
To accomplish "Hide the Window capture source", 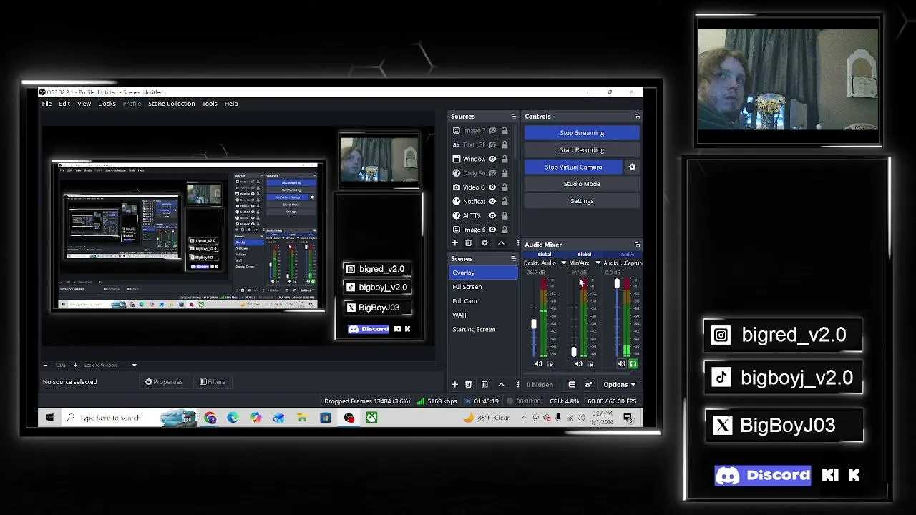I will point(492,159).
